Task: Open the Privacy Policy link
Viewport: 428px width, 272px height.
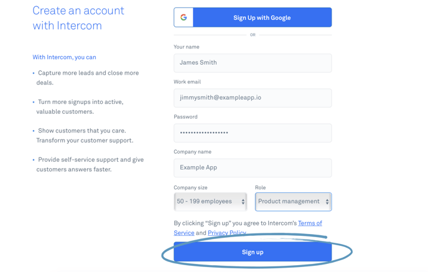Action: click(227, 233)
